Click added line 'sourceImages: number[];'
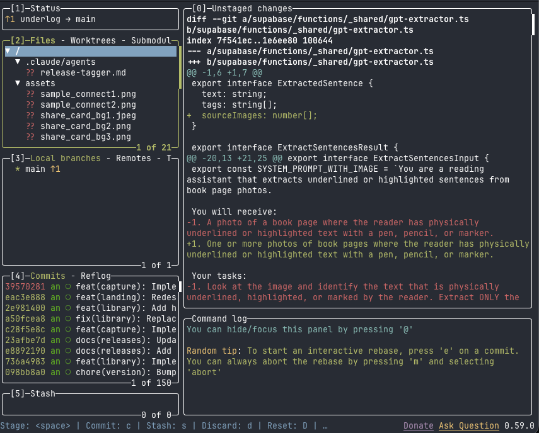The image size is (539, 433). point(252,115)
